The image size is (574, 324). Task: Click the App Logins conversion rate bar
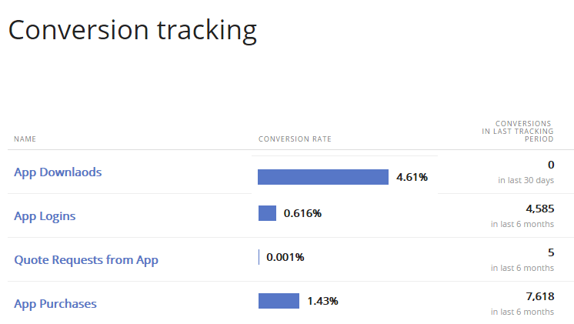[x=267, y=213]
